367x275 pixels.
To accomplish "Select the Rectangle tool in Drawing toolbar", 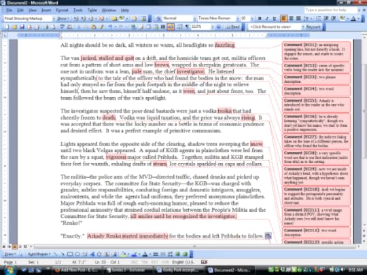I will [70, 254].
